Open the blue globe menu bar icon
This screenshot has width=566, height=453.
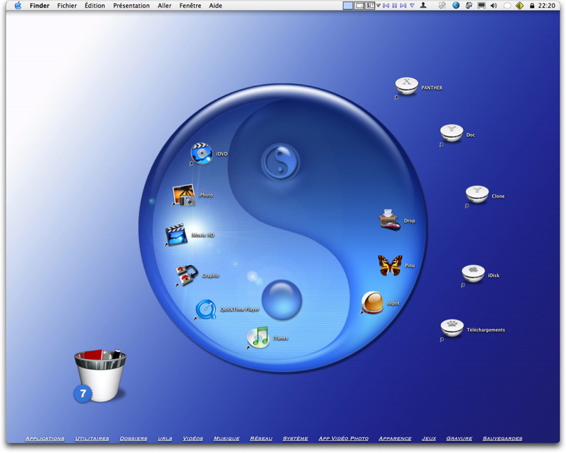point(456,6)
